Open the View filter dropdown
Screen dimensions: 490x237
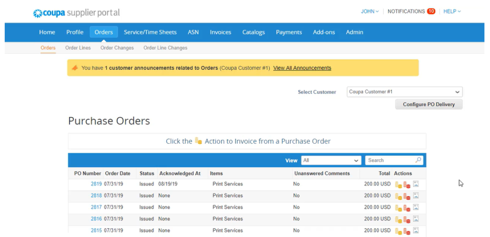pyautogui.click(x=331, y=160)
